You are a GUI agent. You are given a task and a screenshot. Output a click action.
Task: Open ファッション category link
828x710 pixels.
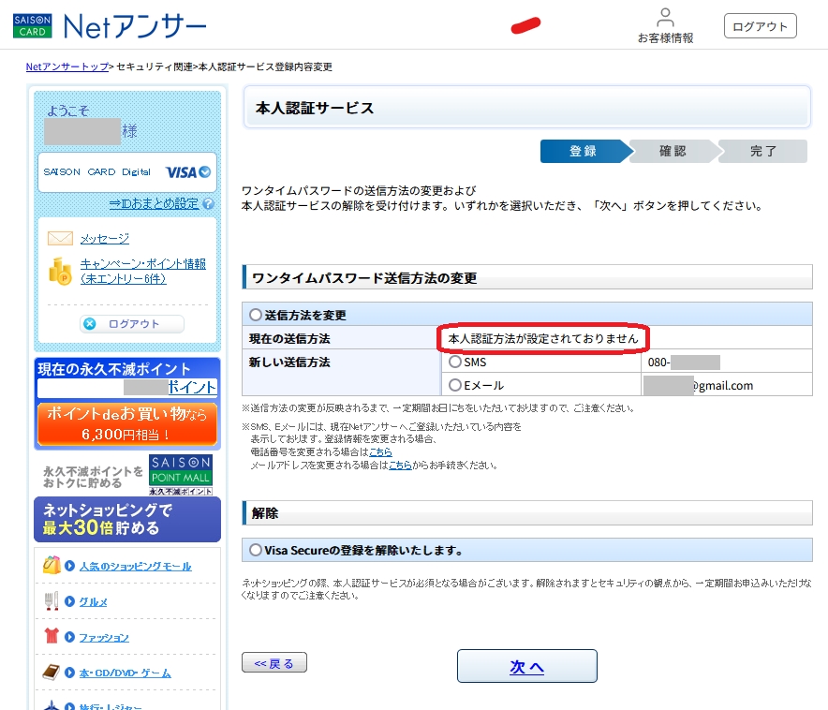click(104, 637)
